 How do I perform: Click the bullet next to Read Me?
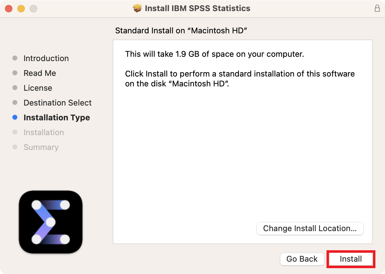point(15,73)
